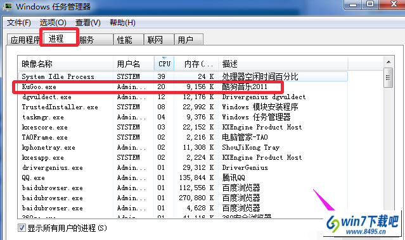Select the drivergenius.exe process
This screenshot has height=240, width=405.
(x=183, y=167)
